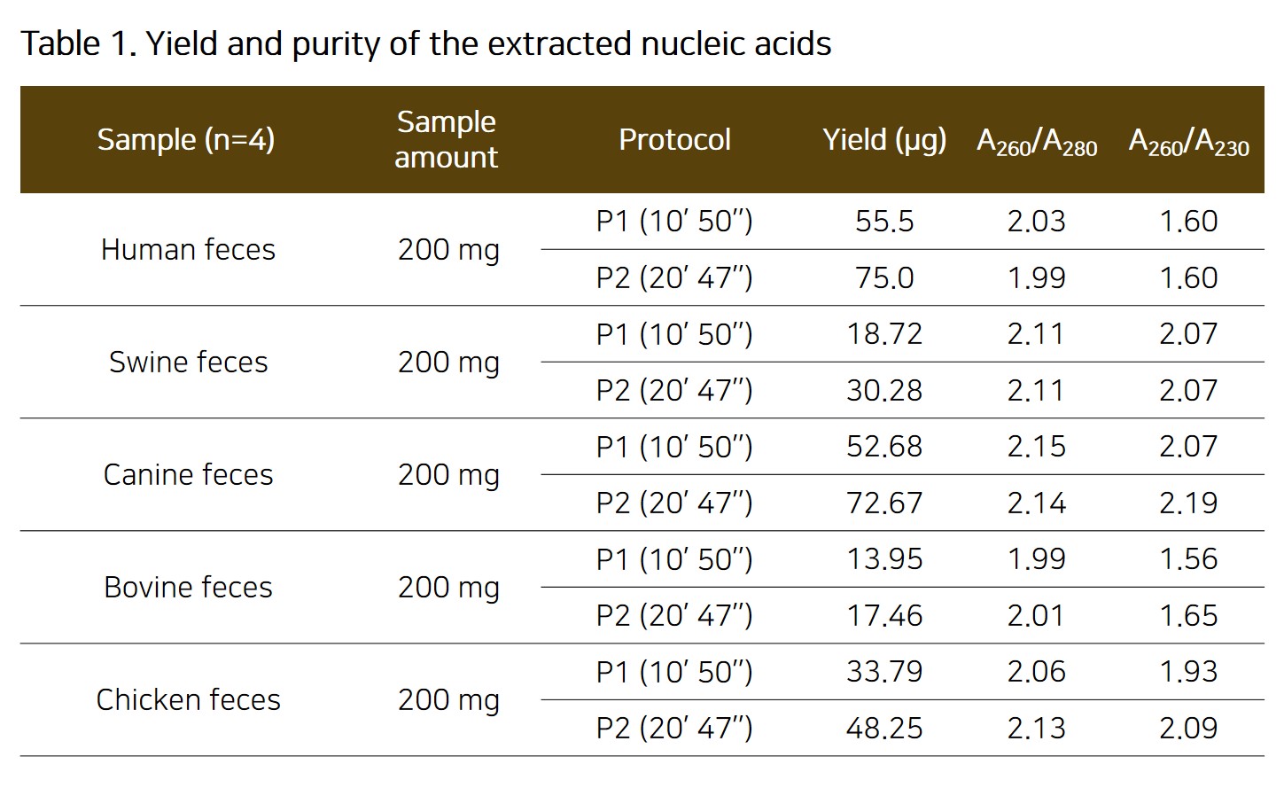
Task: Click the "Sample amount" column header
Action: pos(446,139)
